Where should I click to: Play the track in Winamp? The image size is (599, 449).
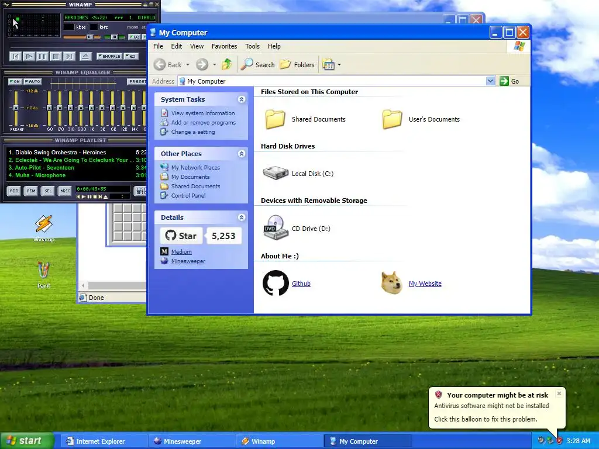click(x=29, y=57)
